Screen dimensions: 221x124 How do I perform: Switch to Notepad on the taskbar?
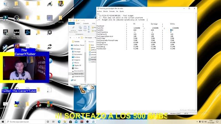(93, 122)
